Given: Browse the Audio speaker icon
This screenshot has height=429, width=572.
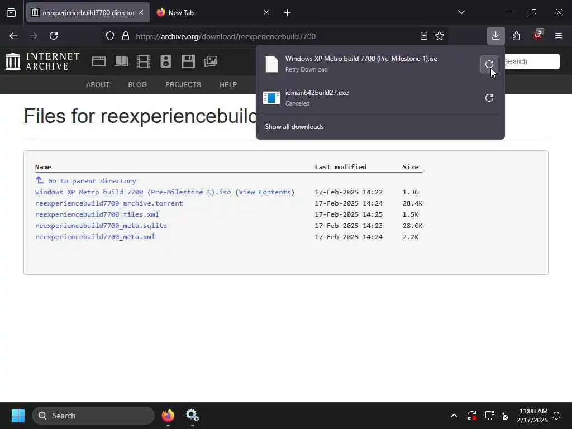Looking at the screenshot, I should 165,61.
